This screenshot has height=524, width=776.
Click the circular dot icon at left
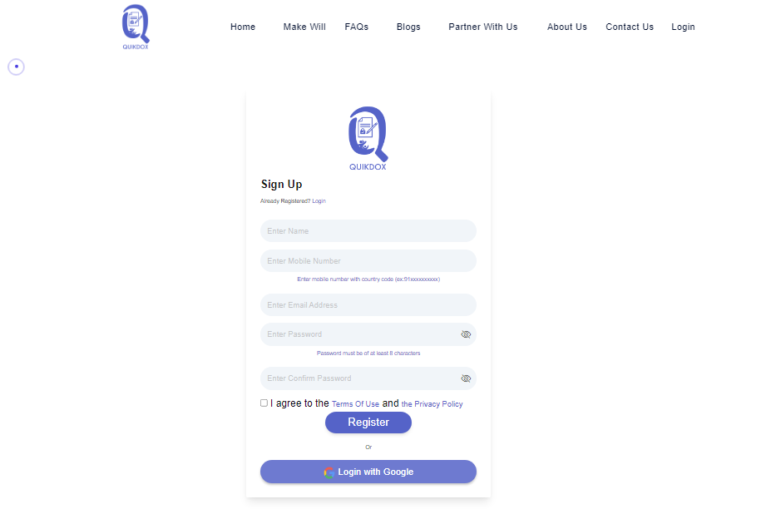tap(17, 67)
